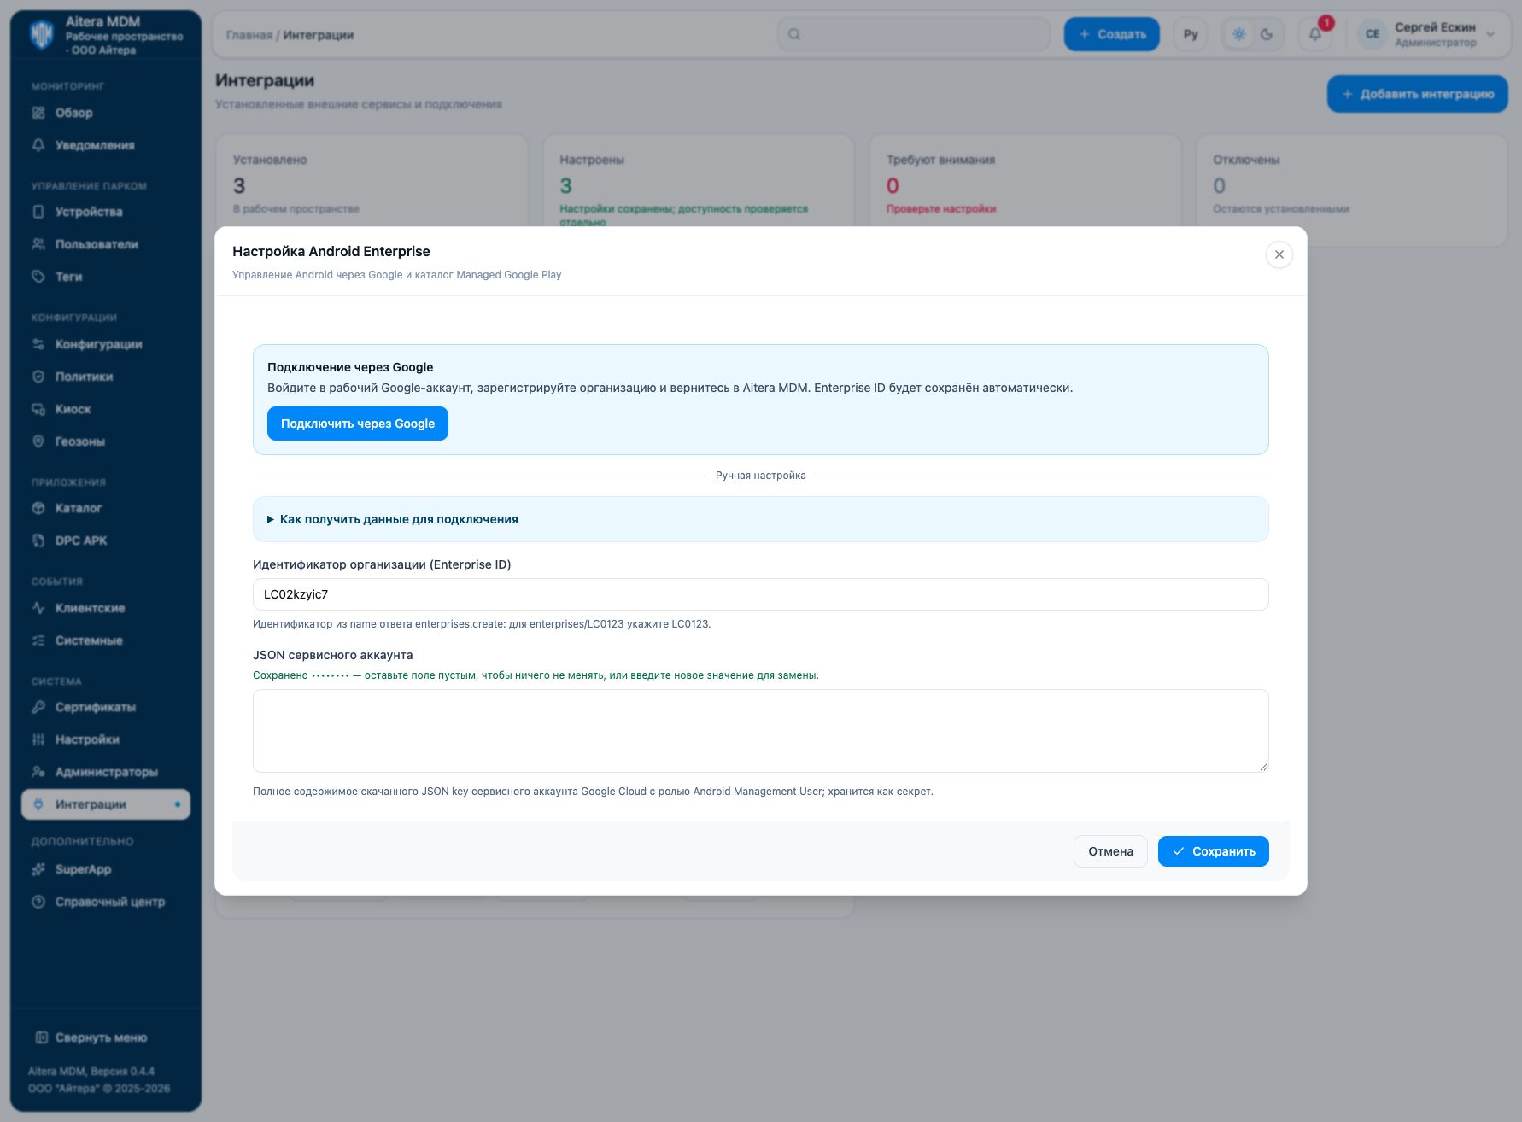Open Клиентские events section
The image size is (1522, 1122).
click(x=106, y=608)
